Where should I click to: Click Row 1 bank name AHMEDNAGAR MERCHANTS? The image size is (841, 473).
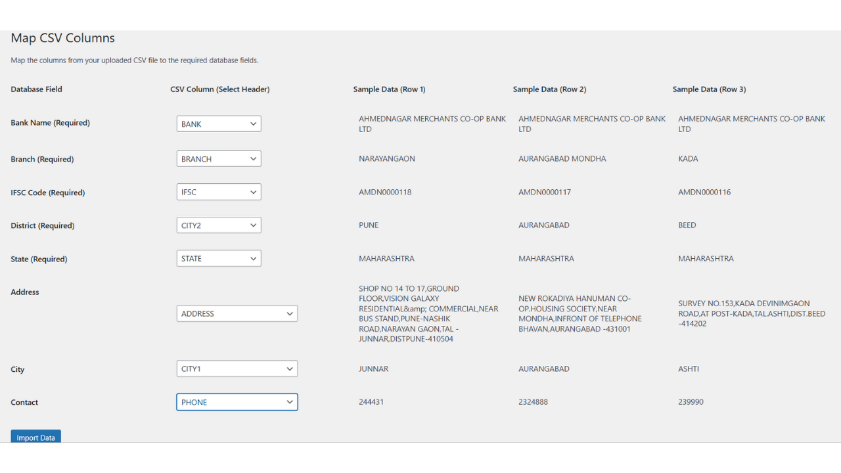click(x=432, y=124)
